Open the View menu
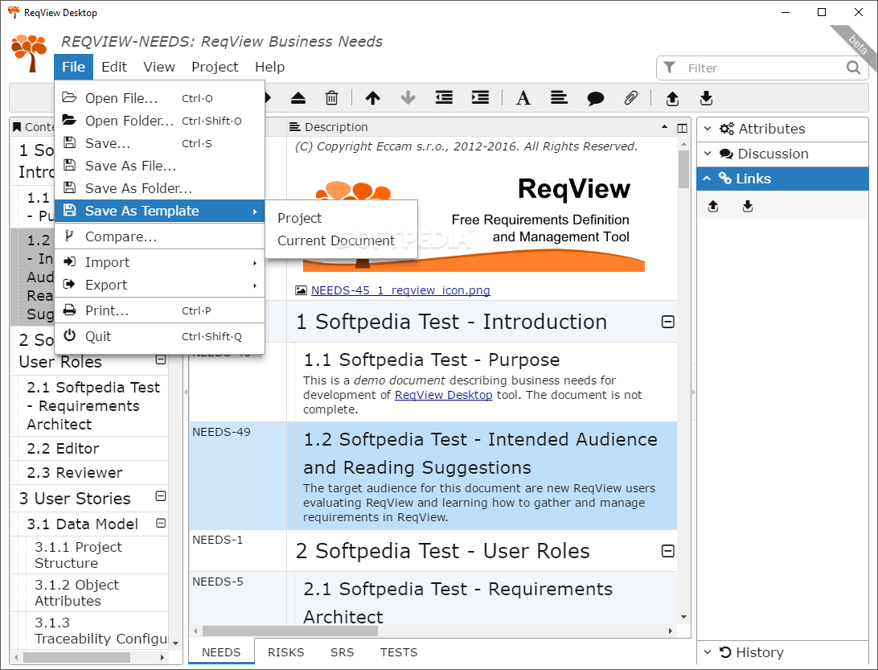Image resolution: width=878 pixels, height=670 pixels. pyautogui.click(x=159, y=67)
